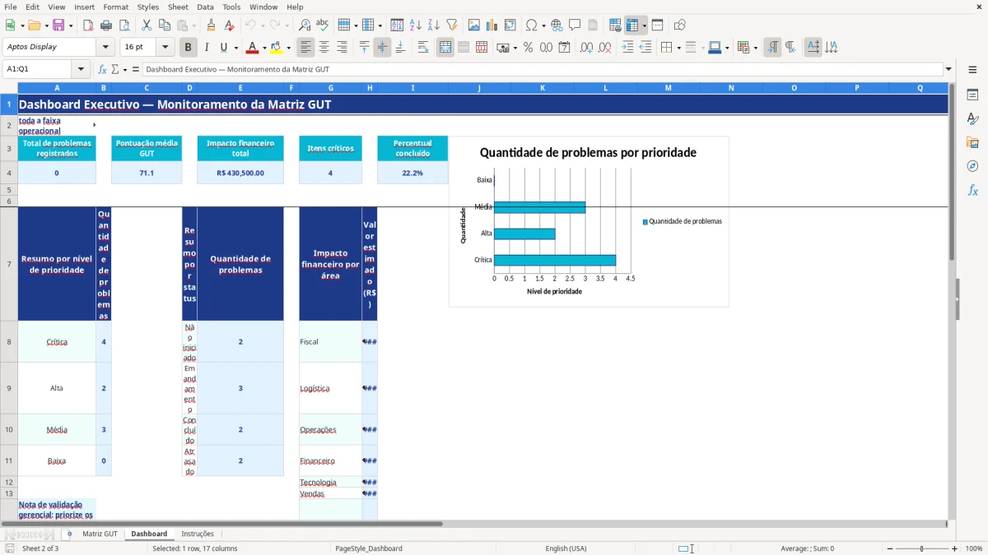Open font color palette dropdown arrow
This screenshot has height=555, width=988.
click(263, 48)
